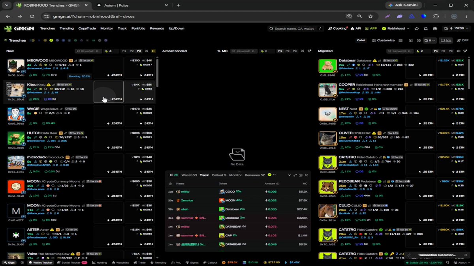This screenshot has width=474, height=266.
Task: Go to the Trending menu item
Action: coord(67,28)
